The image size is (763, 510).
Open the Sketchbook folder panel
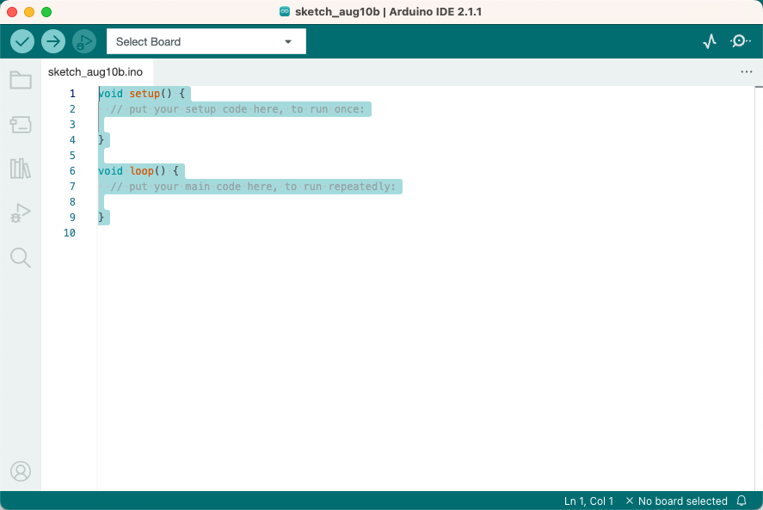pos(21,80)
